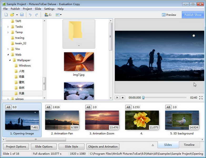
Task: Stop the slideshow preview
Action: pos(123,97)
